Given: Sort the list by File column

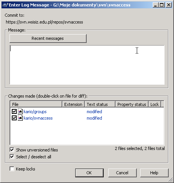Looking at the screenshot, I should click(36, 104).
